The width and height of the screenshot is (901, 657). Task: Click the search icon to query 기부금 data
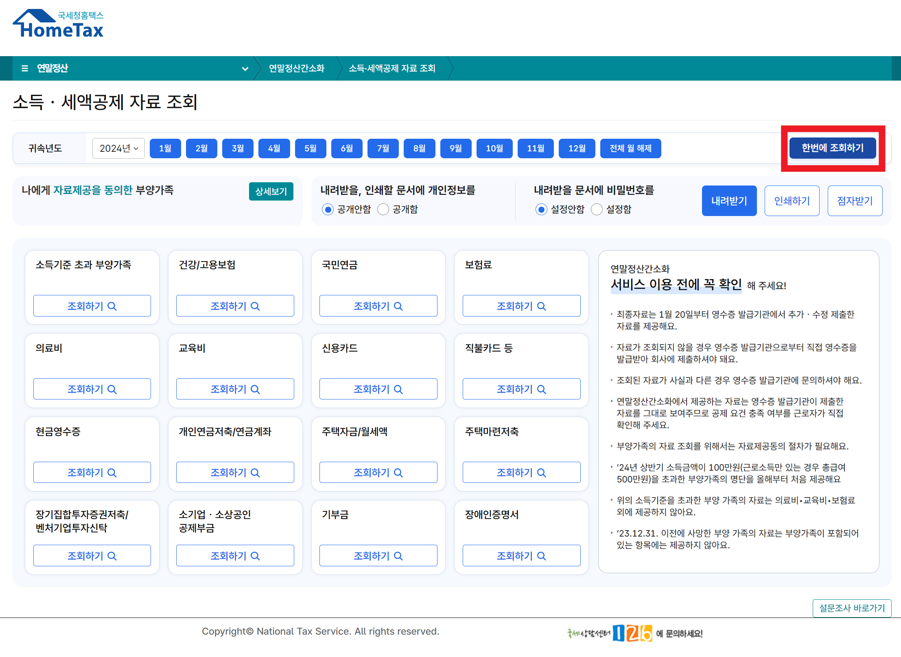tap(399, 555)
